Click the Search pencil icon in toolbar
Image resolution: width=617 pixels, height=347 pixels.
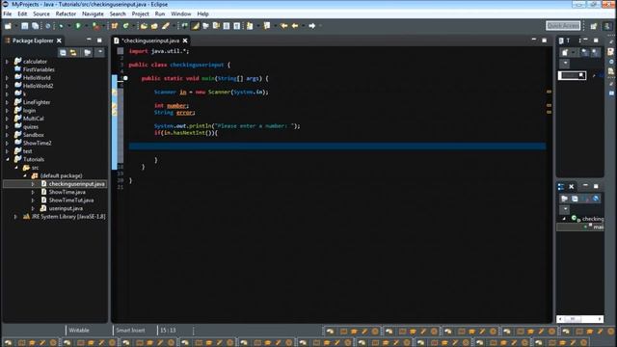click(x=166, y=26)
